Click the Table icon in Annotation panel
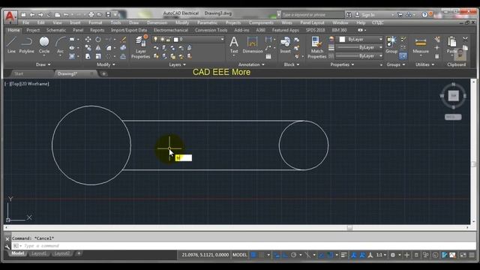 [268, 56]
